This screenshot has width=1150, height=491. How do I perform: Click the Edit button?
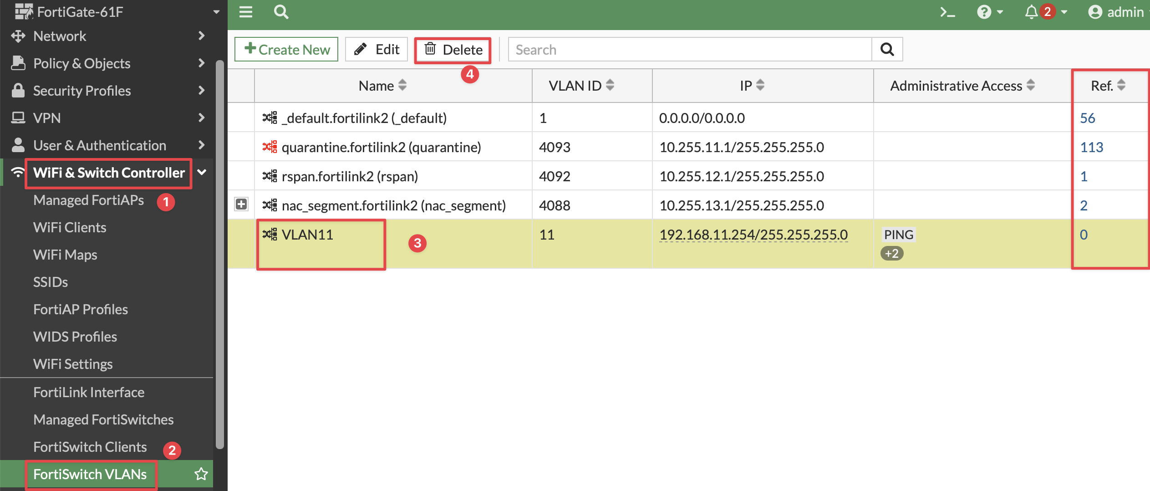tap(377, 49)
